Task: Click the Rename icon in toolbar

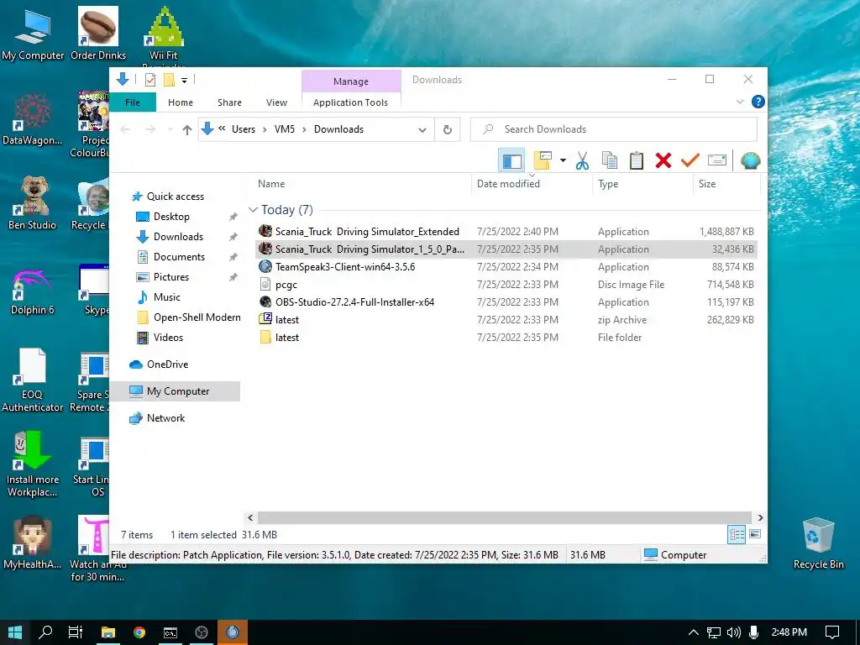Action: [x=717, y=160]
